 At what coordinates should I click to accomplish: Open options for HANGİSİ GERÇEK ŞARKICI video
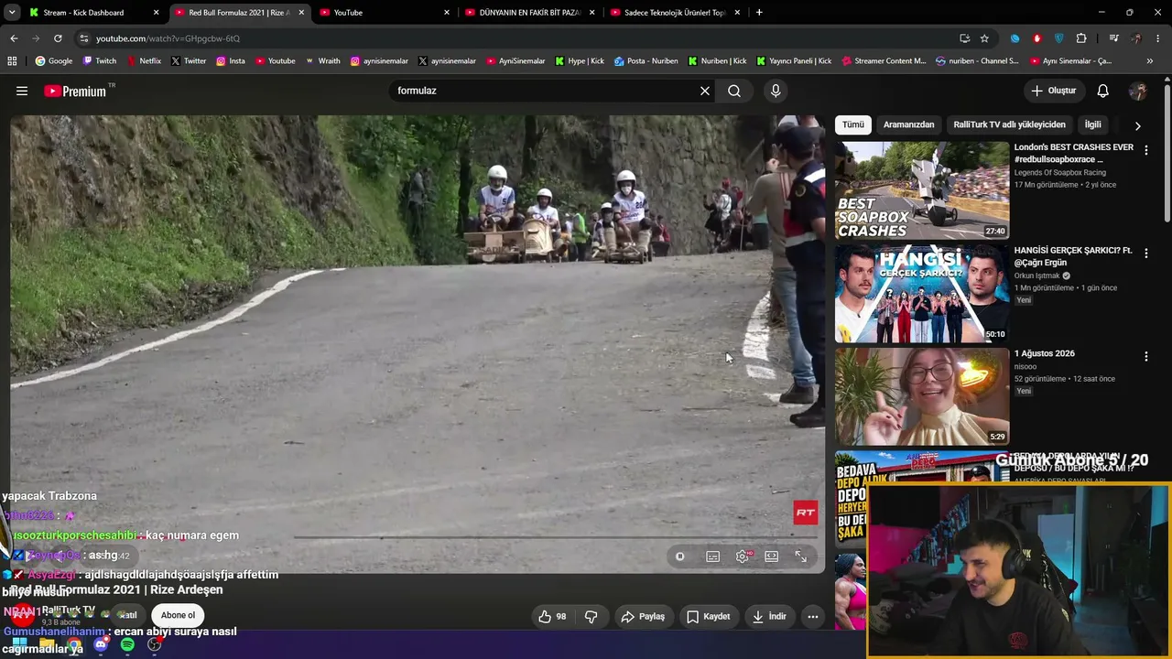[1145, 254]
